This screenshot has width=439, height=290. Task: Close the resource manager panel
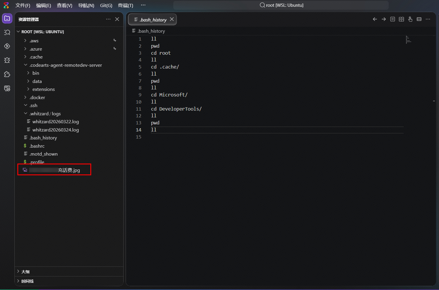coord(117,19)
